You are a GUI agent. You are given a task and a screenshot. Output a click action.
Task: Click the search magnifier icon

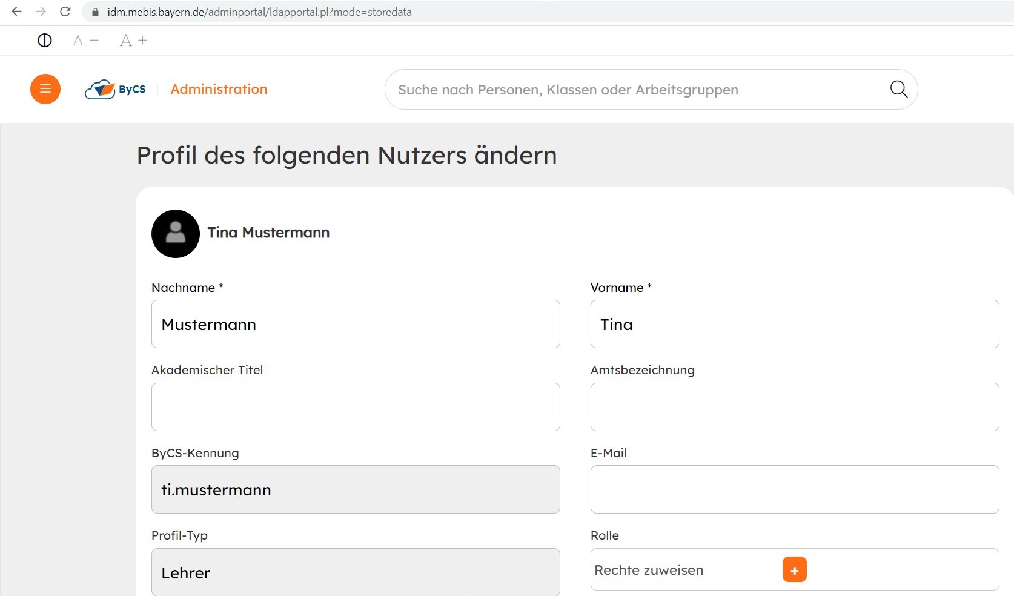(898, 89)
